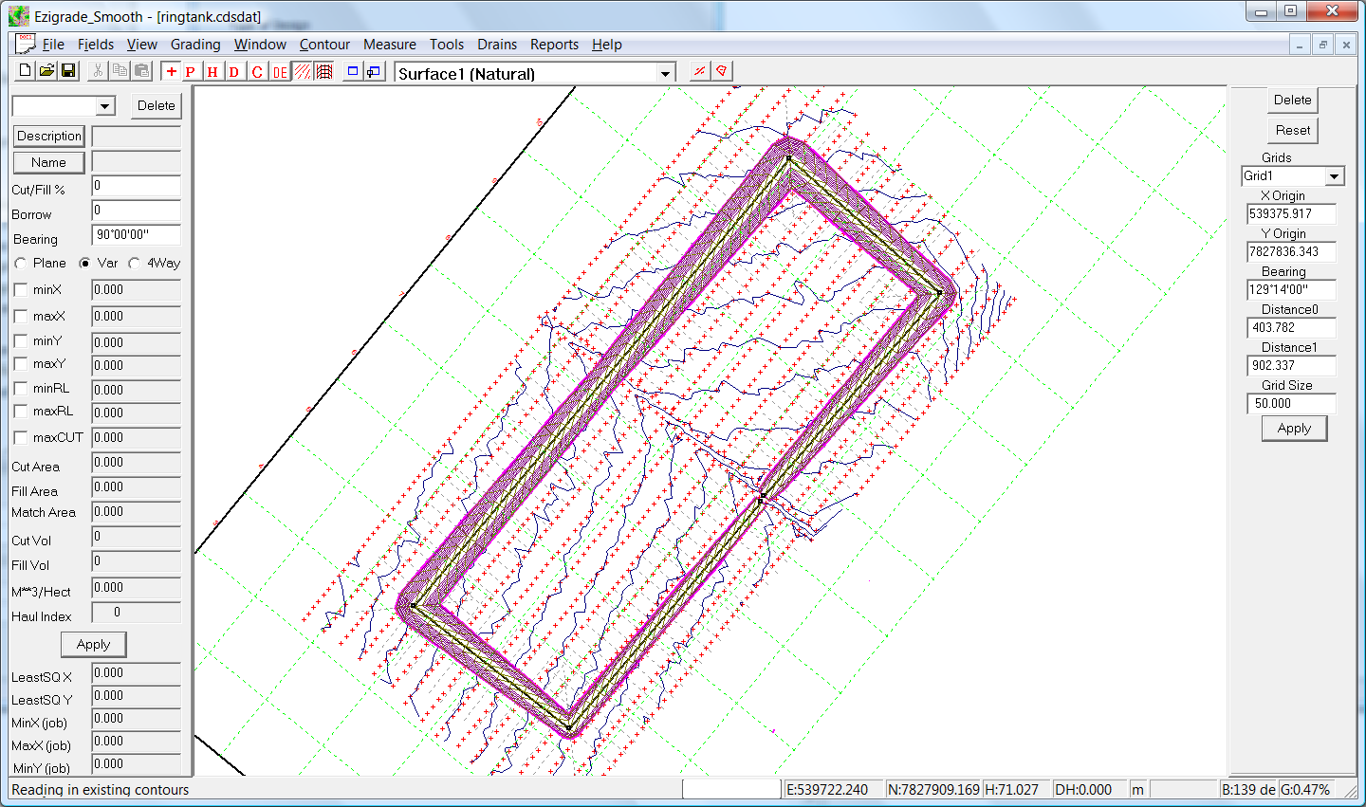This screenshot has height=807, width=1366.
Task: Click the red diagonal hatch toolbar icon
Action: 303,72
